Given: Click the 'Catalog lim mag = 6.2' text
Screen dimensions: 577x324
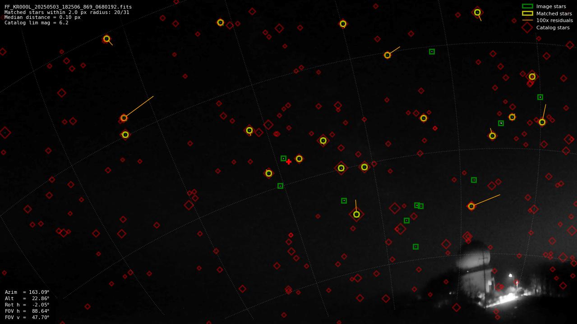Looking at the screenshot, I should [37, 23].
